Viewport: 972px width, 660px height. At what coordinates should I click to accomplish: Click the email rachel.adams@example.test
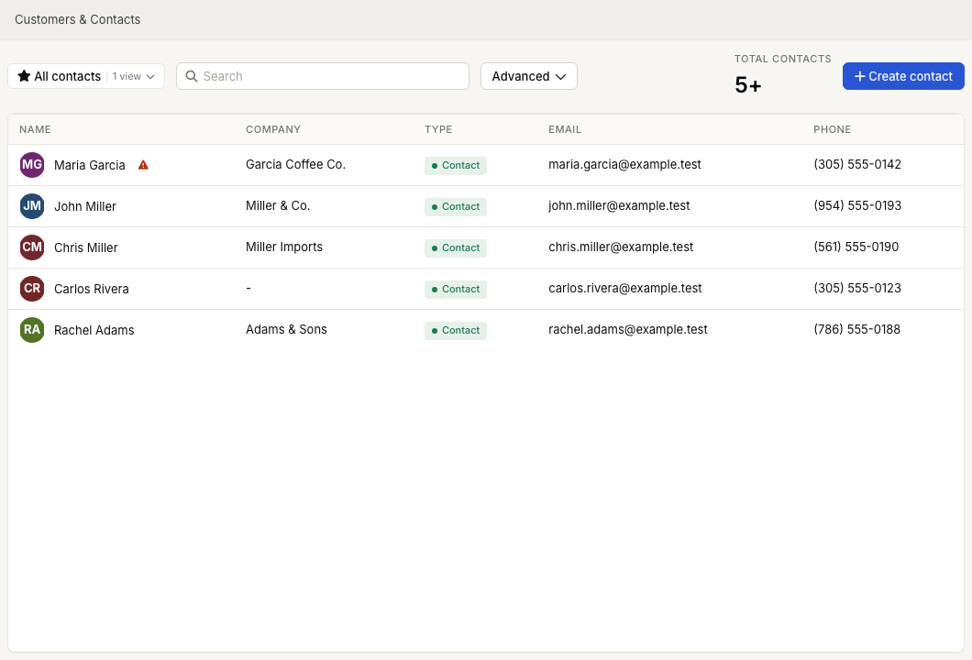coord(628,329)
